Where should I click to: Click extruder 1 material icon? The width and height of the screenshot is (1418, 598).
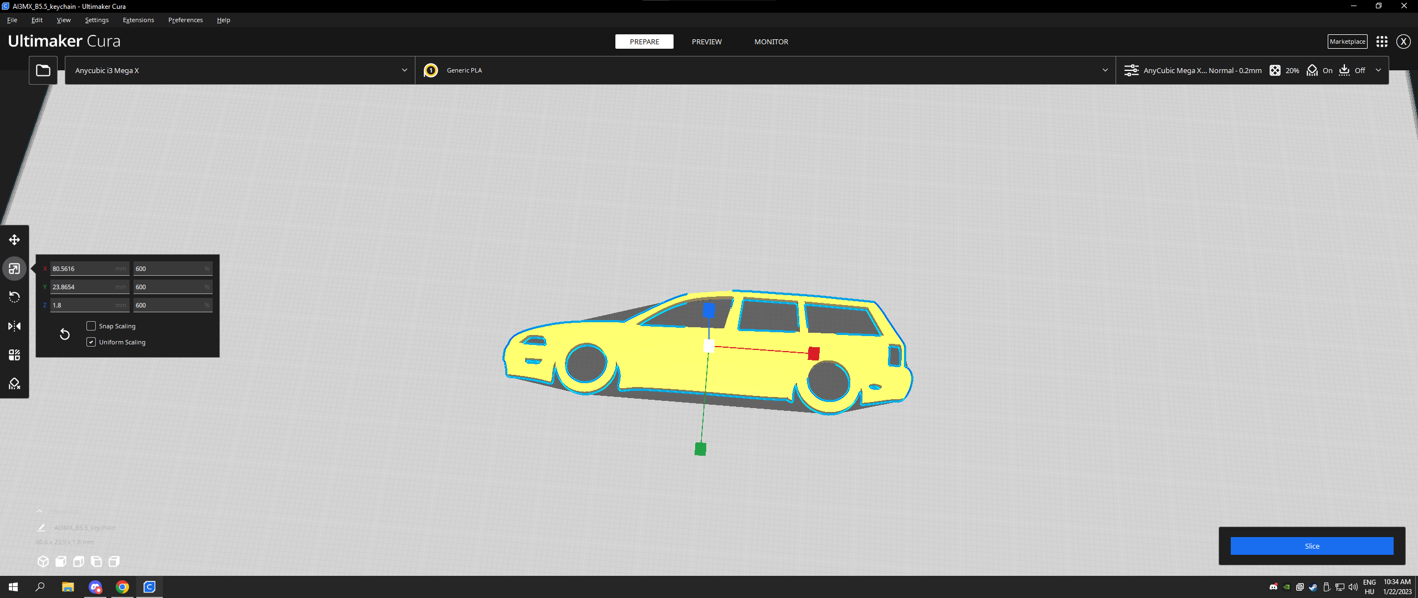pyautogui.click(x=430, y=70)
